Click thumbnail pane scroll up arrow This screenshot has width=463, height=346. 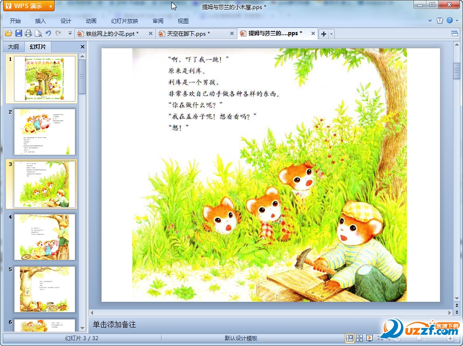(x=83, y=56)
